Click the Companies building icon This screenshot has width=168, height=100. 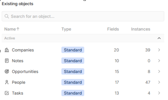7,50
